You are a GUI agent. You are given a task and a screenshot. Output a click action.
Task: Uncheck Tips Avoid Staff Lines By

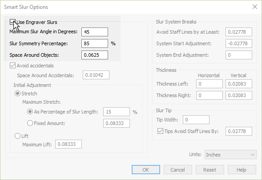pos(160,131)
